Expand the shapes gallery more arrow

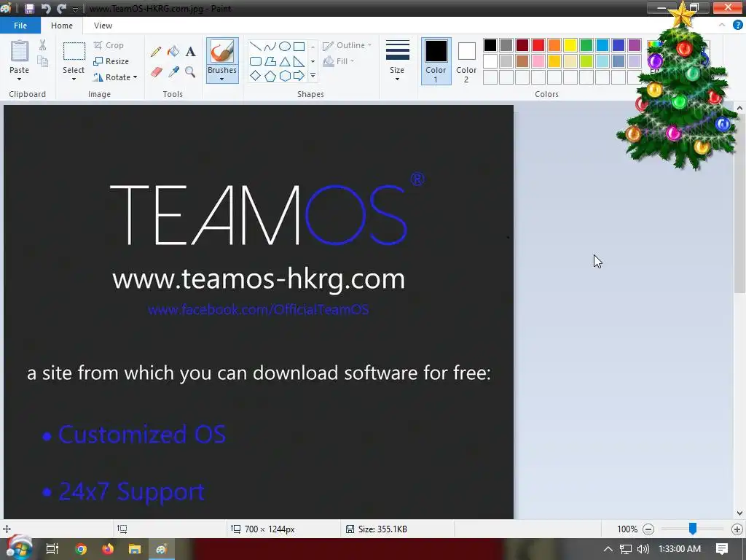[x=313, y=76]
